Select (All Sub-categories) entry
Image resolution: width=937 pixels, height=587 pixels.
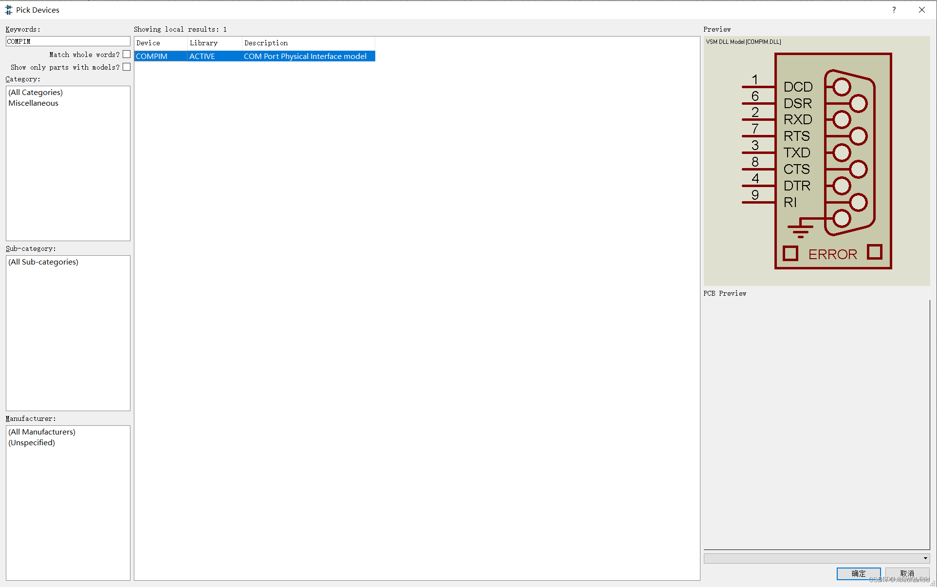(x=43, y=262)
